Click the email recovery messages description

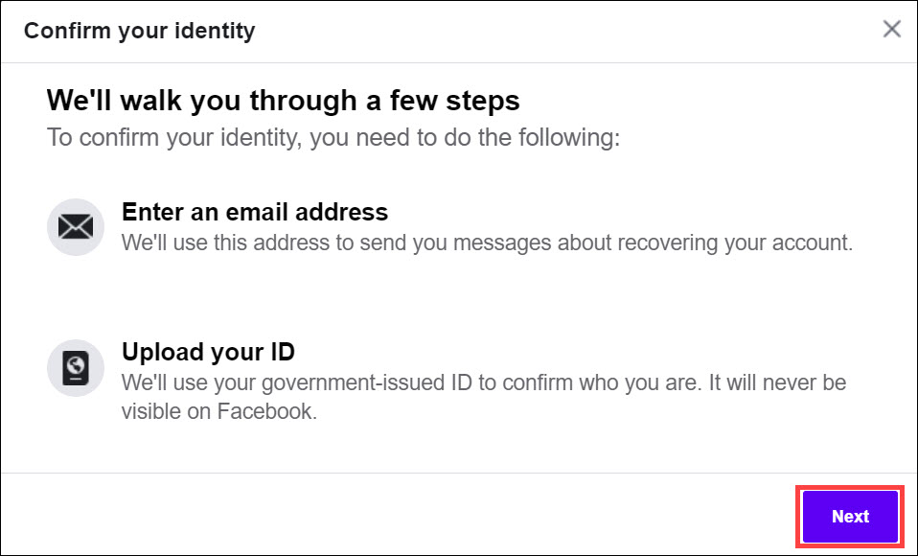(x=487, y=243)
